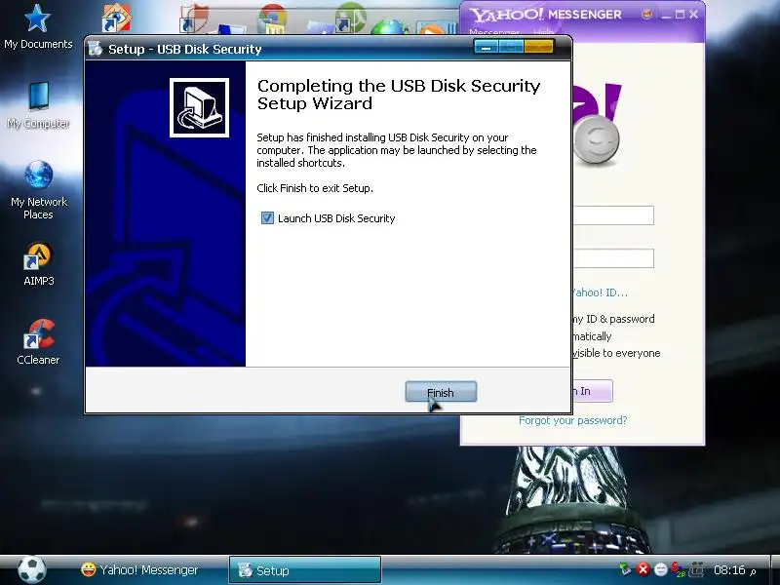Click the computer installer logo in wizard
The width and height of the screenshot is (780, 585).
199,107
